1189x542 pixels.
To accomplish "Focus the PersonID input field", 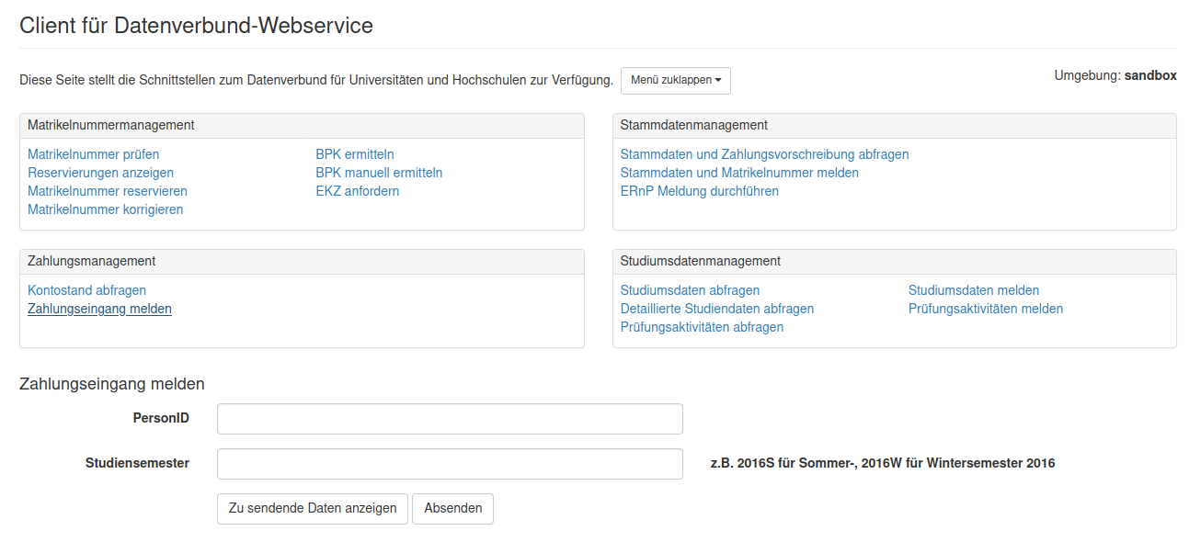I will pos(450,419).
